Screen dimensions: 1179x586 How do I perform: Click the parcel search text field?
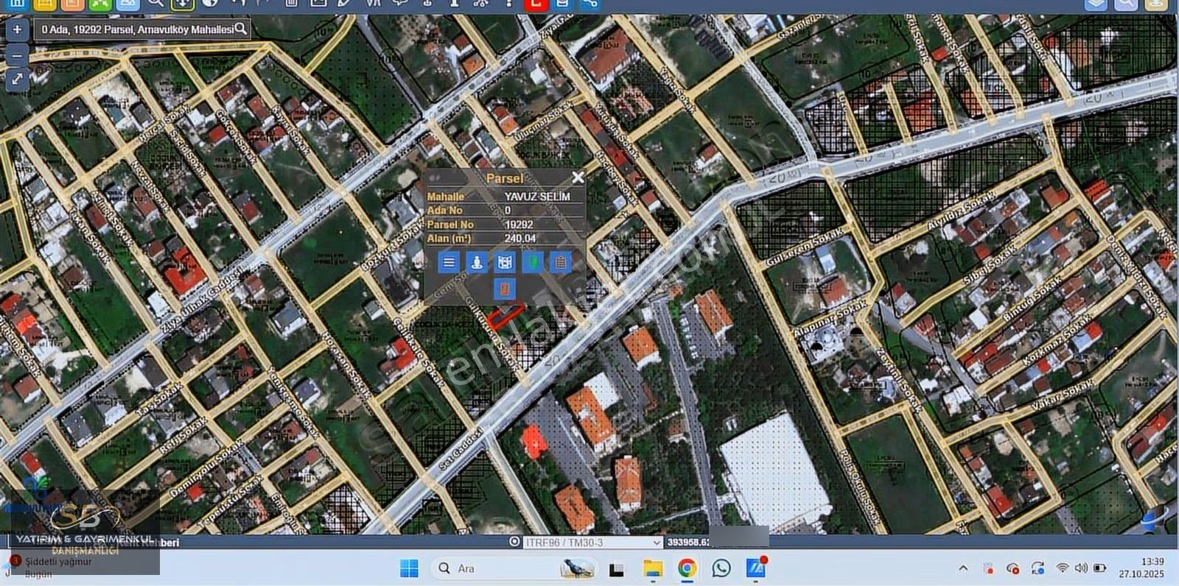click(136, 29)
